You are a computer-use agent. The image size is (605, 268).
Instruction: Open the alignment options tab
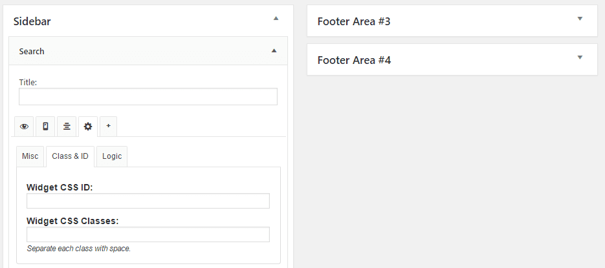[x=67, y=127]
